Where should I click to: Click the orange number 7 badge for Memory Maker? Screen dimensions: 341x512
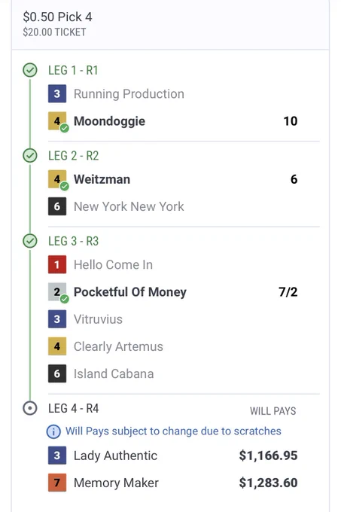[x=57, y=483]
